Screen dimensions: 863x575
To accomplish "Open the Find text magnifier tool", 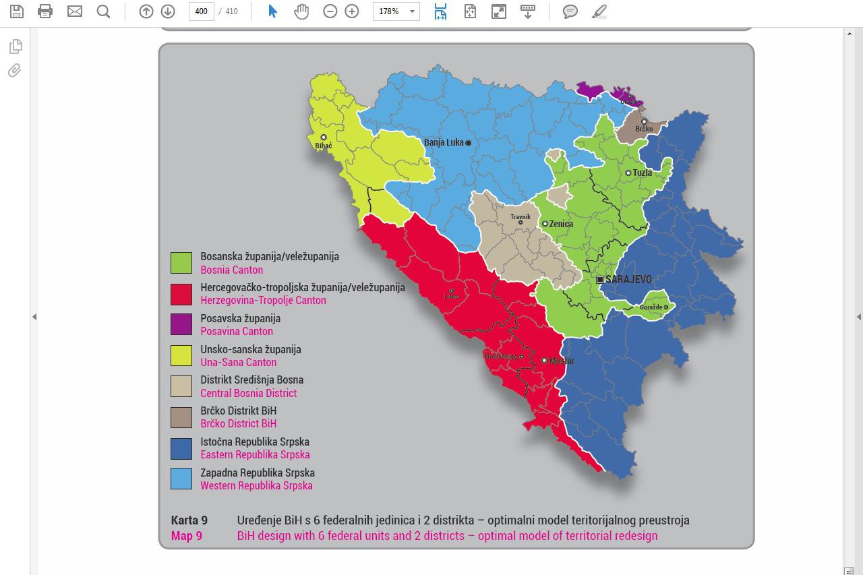I will coord(103,11).
